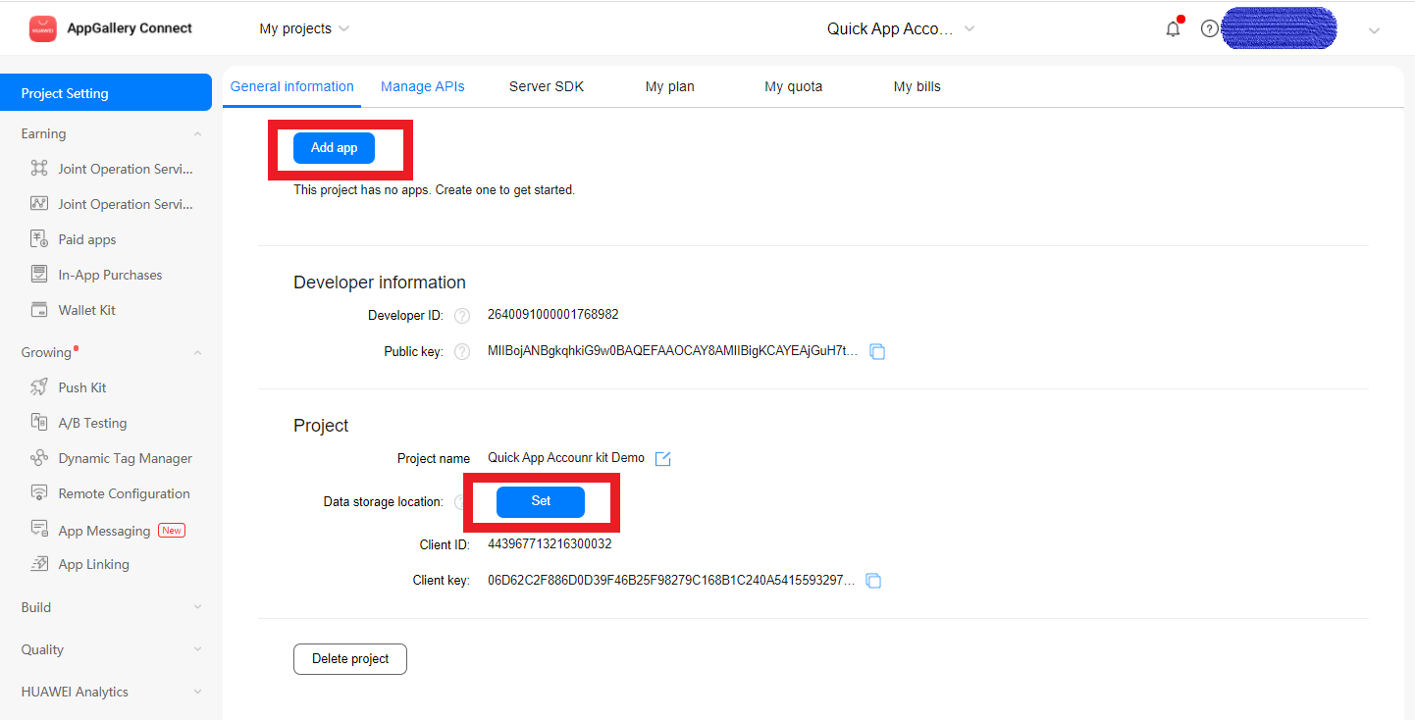
Task: Open the My quota tab
Action: tap(794, 86)
